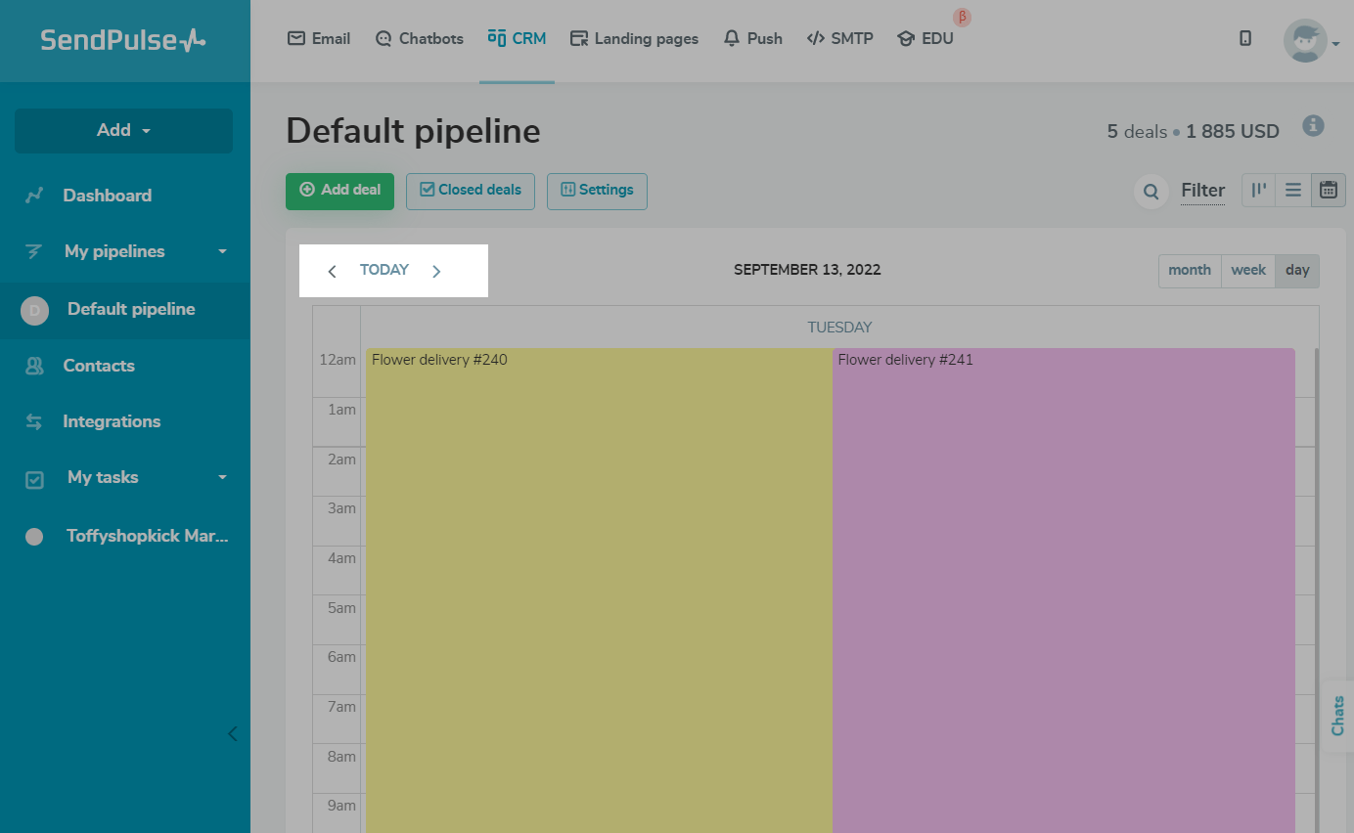Click the mobile device icon

(x=1245, y=39)
